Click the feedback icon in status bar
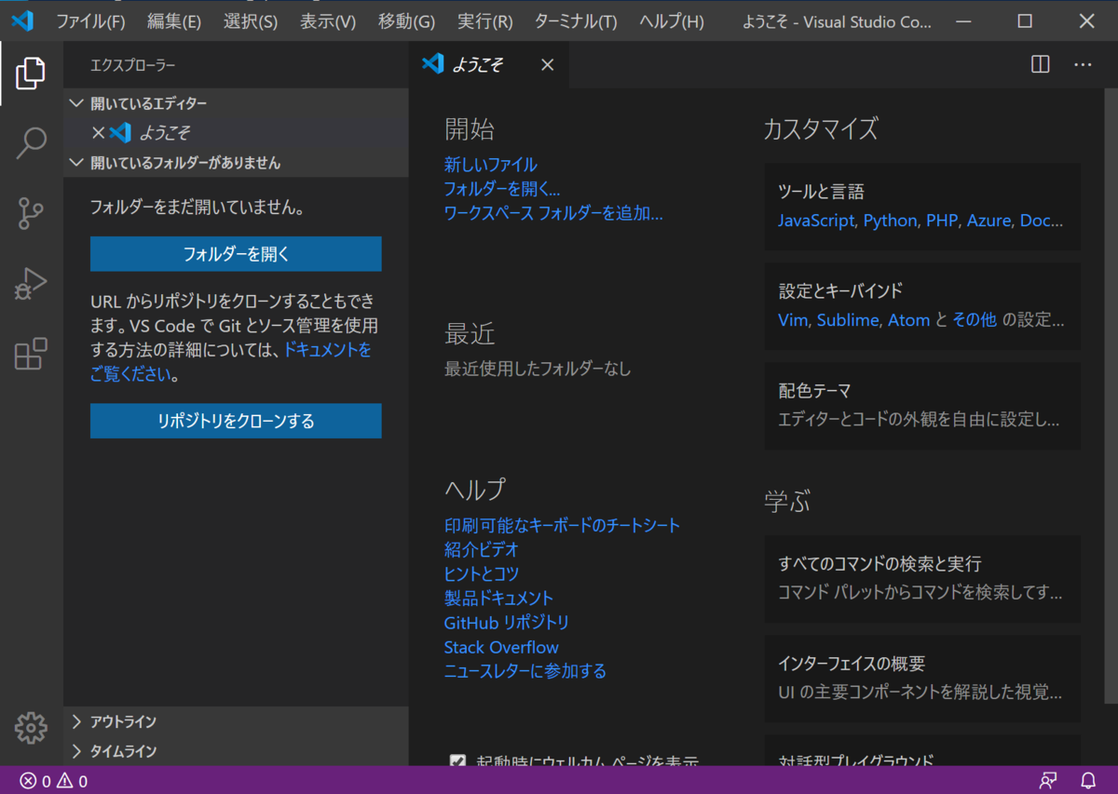Screen dimensions: 1118x794 (x=1049, y=781)
